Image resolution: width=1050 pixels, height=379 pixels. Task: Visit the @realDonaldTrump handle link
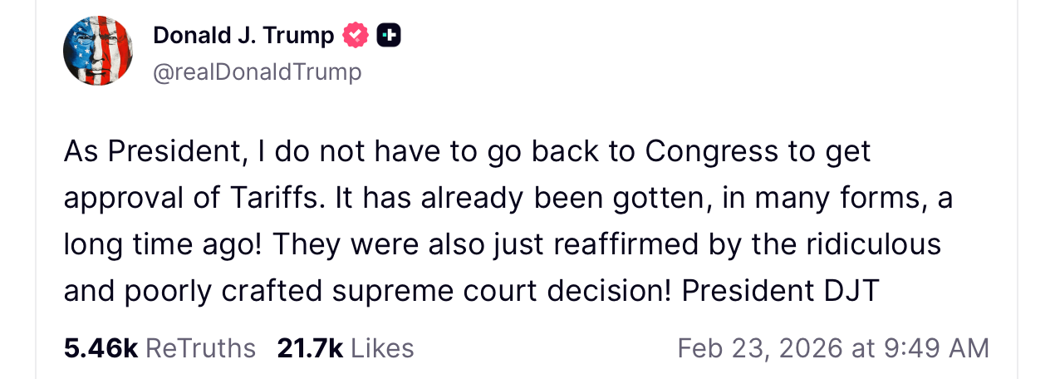point(258,72)
